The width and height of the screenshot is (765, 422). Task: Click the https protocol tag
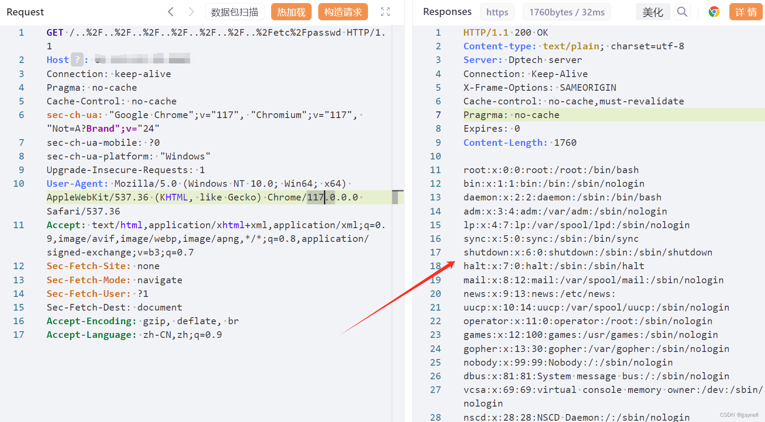coord(497,12)
